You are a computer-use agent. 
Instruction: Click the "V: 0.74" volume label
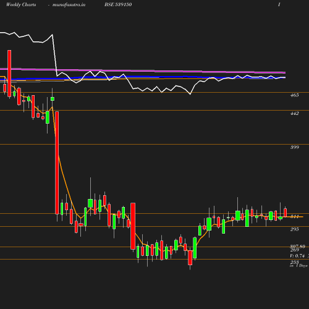click(297, 256)
